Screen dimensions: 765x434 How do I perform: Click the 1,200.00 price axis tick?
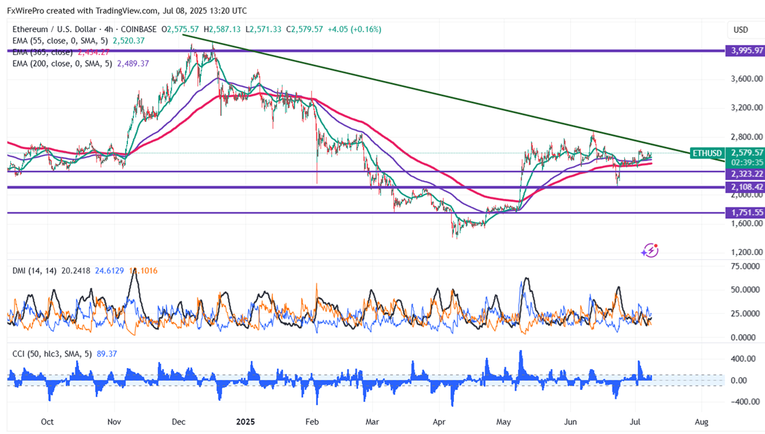click(x=747, y=252)
